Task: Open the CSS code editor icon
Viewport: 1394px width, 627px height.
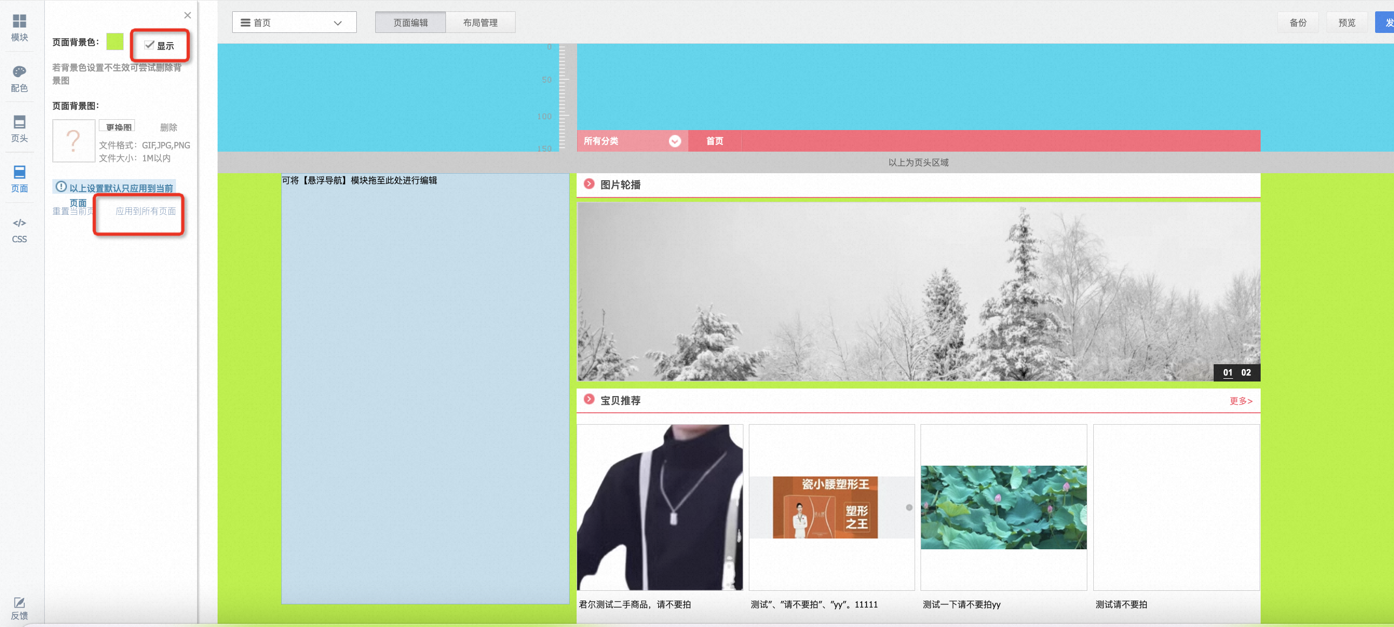Action: (x=19, y=230)
